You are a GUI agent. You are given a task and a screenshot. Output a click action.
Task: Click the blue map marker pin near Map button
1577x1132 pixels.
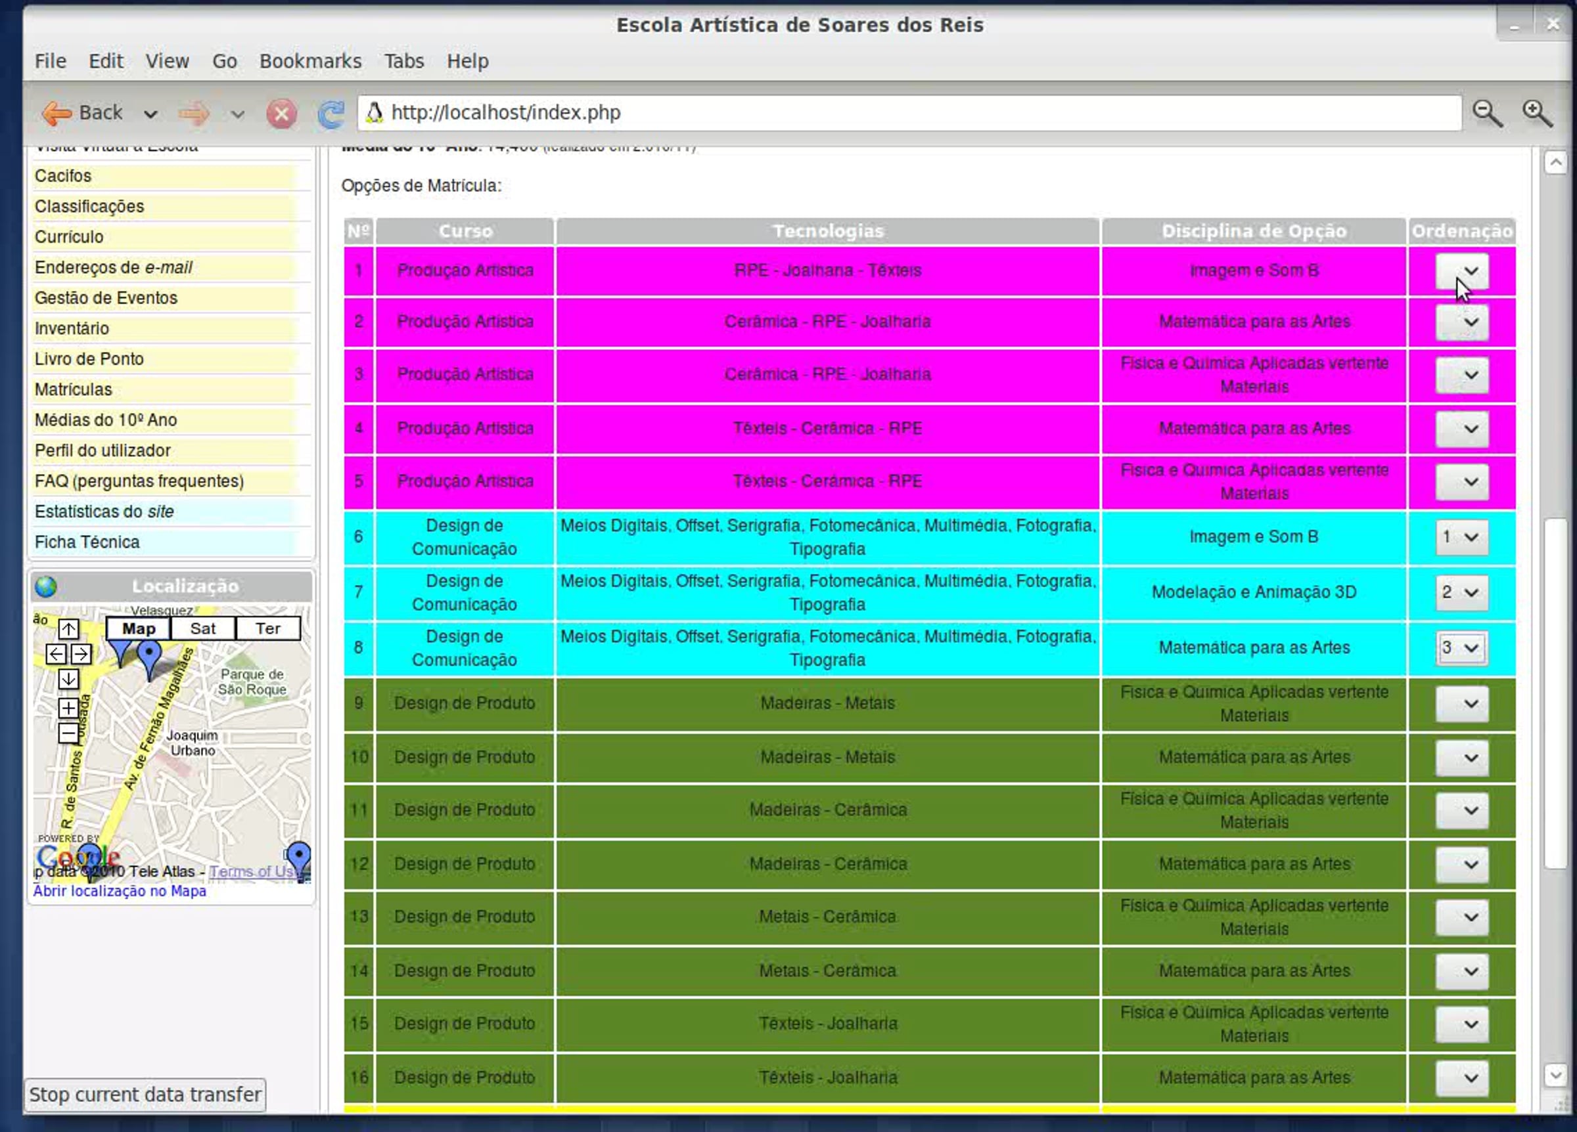(149, 659)
